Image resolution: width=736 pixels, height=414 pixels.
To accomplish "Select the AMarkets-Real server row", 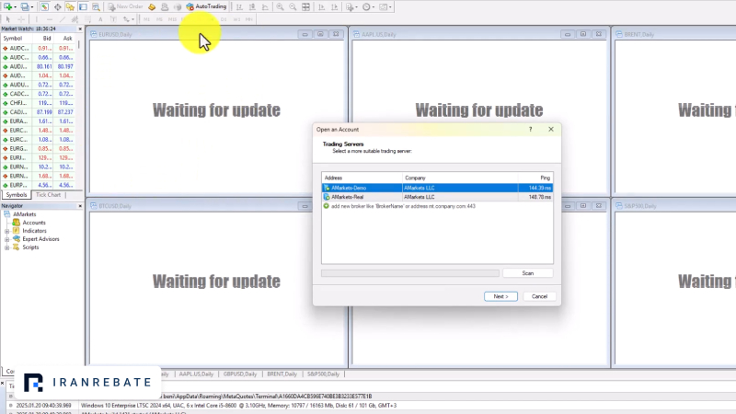I will point(438,197).
